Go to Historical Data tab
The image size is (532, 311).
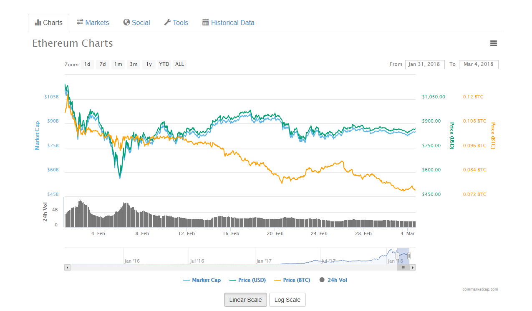tap(228, 23)
